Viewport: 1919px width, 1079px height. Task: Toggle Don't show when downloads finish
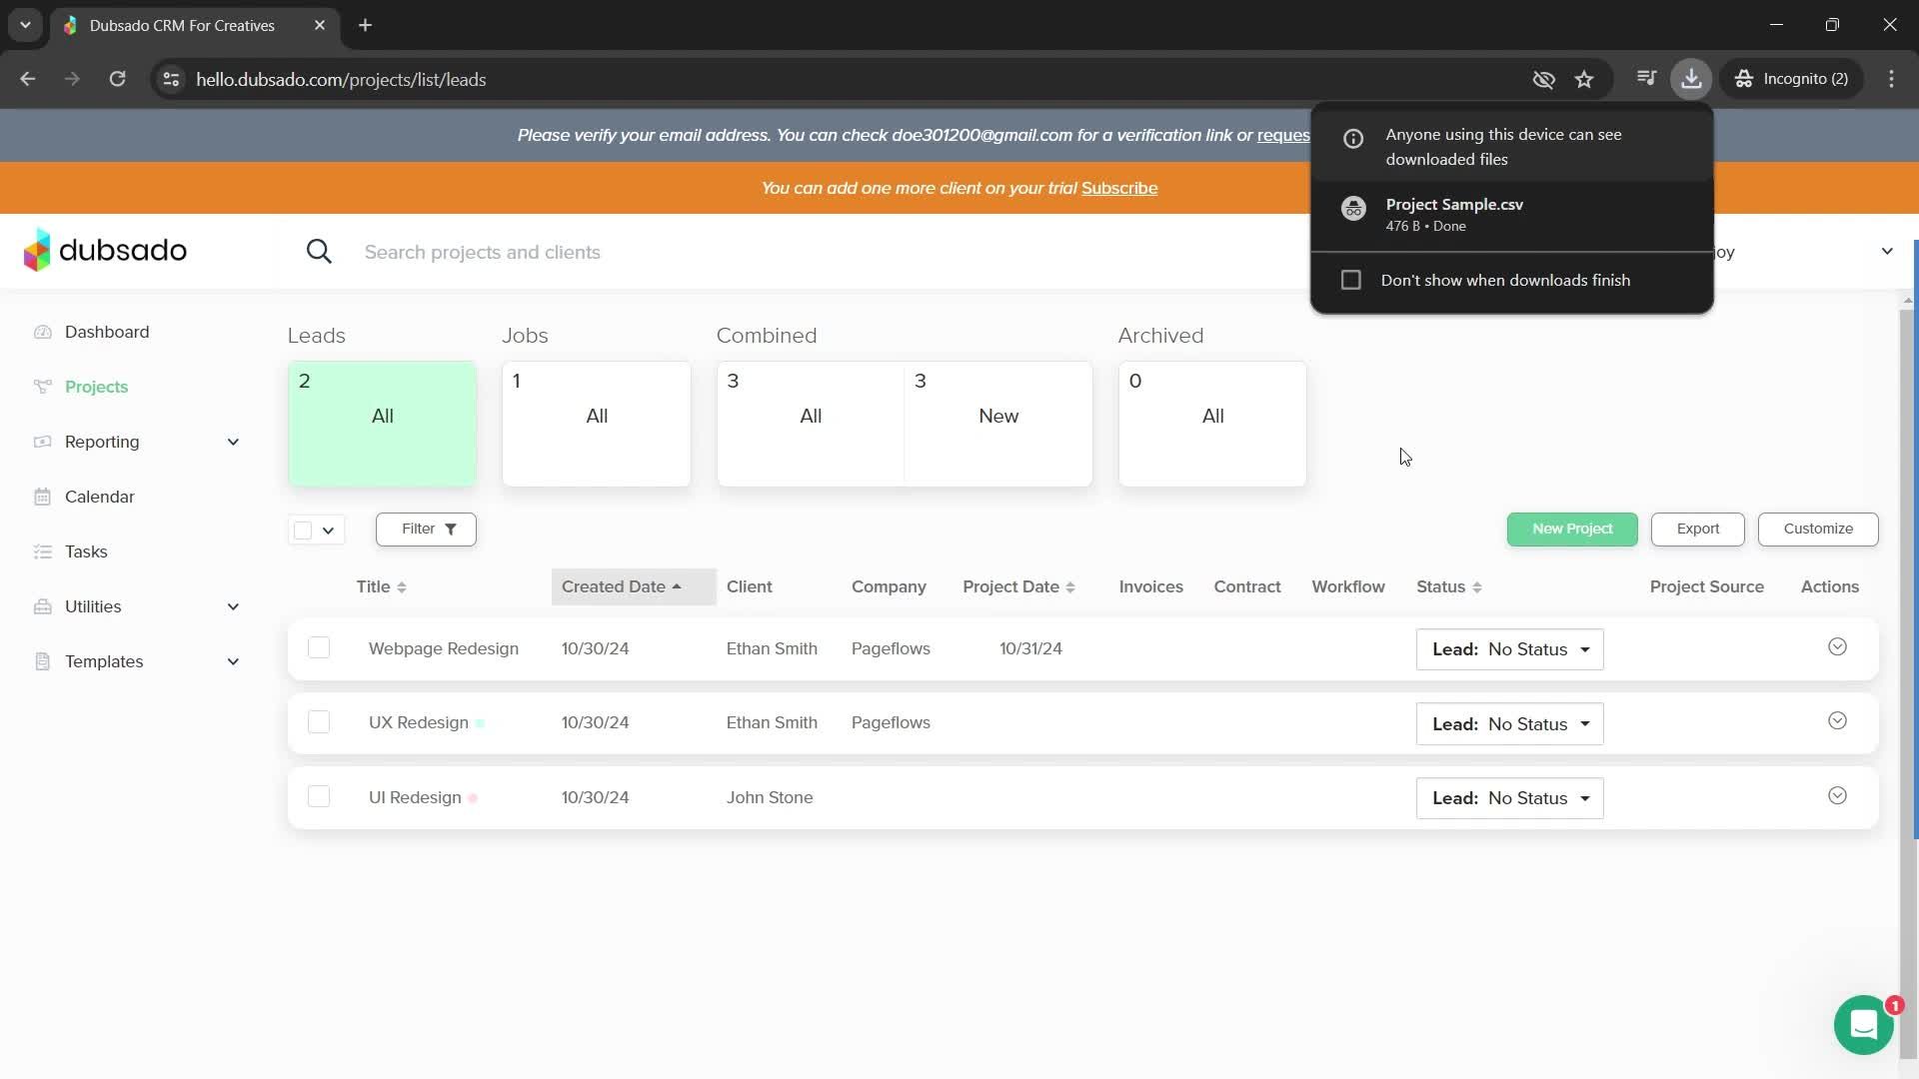(1351, 280)
